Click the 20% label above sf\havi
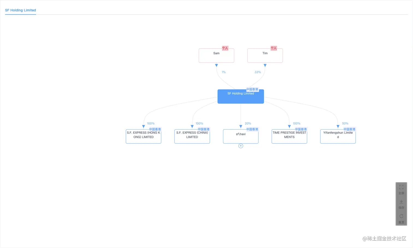Screen dimensions: 413x248 pos(248,124)
